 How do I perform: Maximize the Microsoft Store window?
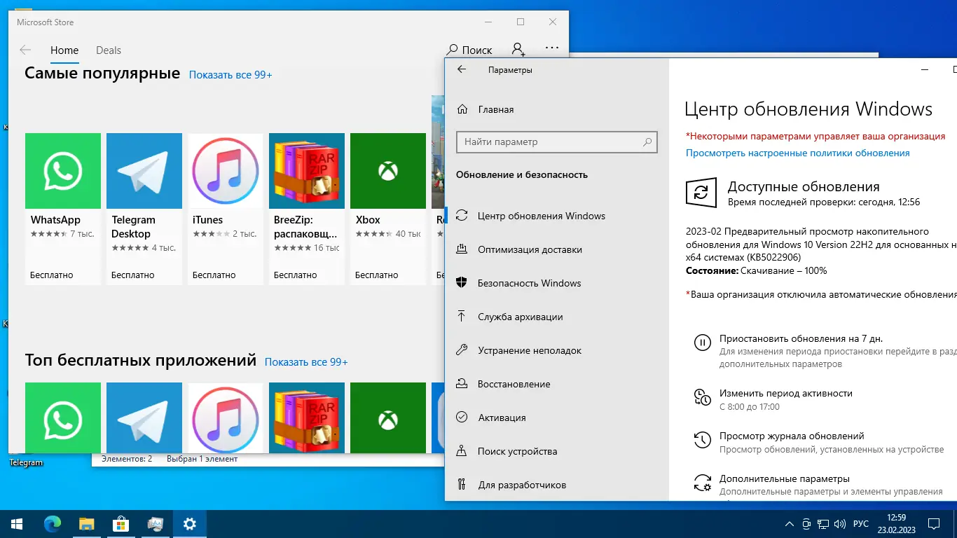coord(521,22)
